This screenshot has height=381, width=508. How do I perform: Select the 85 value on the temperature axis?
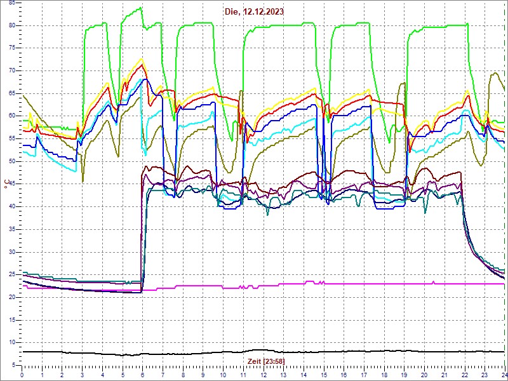12,3
